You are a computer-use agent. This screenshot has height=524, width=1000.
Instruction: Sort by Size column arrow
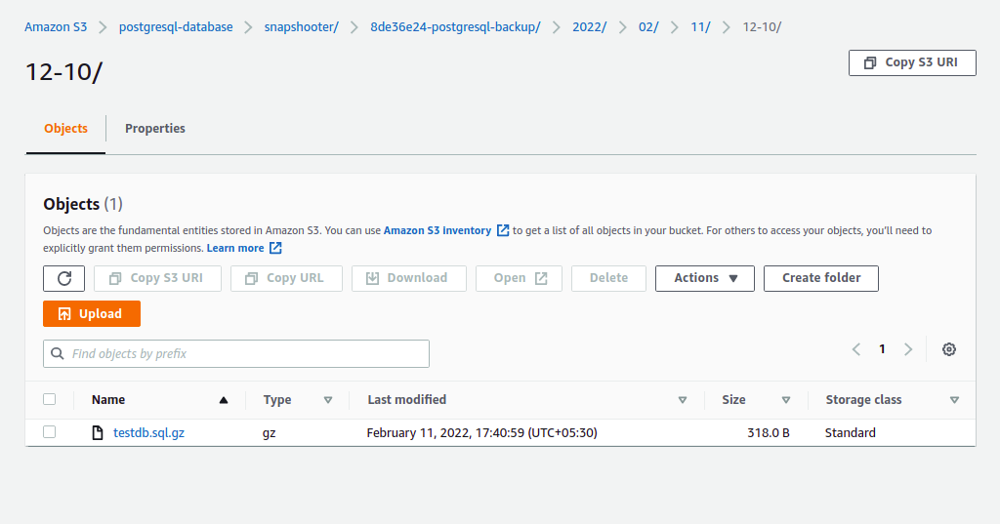point(786,400)
